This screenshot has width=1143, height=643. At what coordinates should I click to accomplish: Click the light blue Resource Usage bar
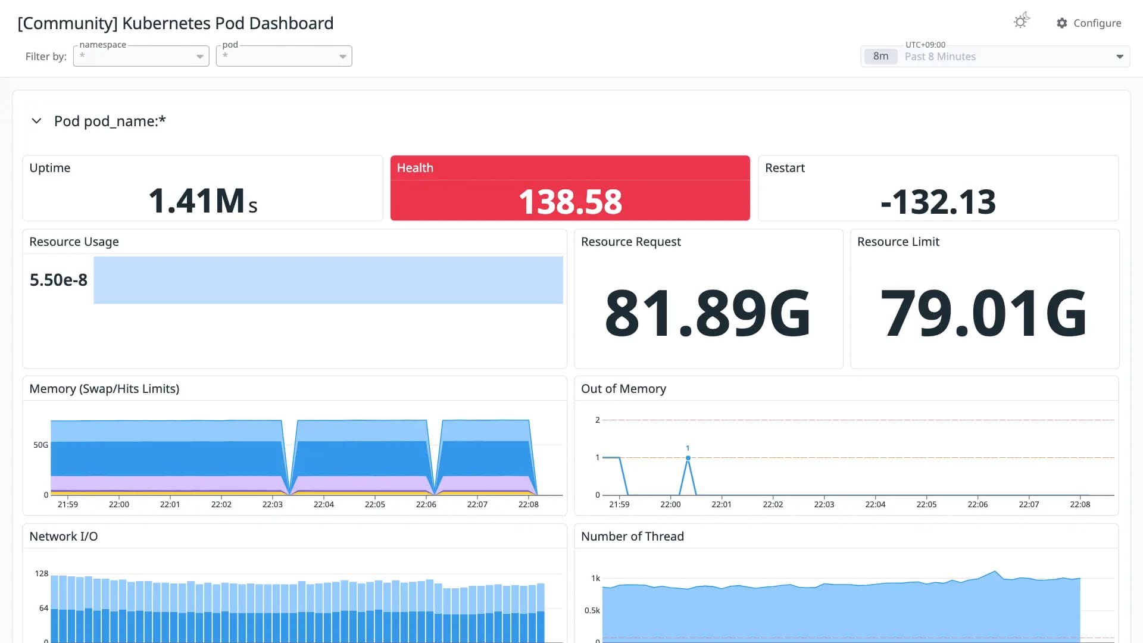328,280
